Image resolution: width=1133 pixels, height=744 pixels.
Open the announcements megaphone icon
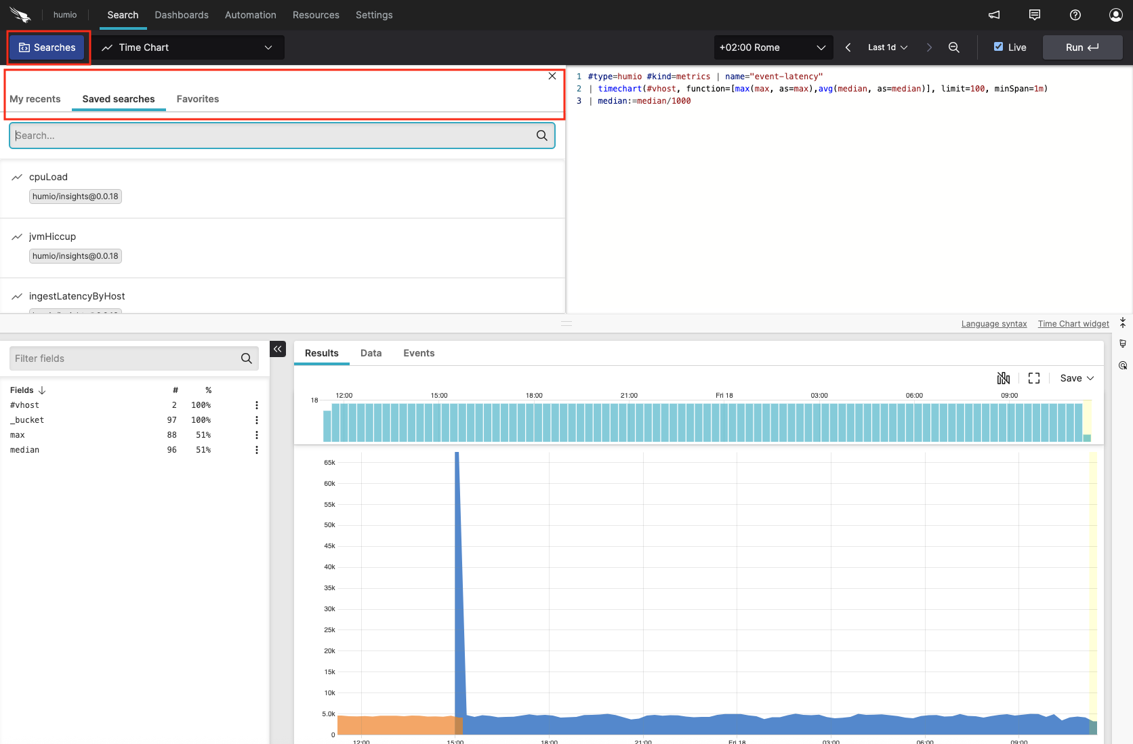[993, 15]
